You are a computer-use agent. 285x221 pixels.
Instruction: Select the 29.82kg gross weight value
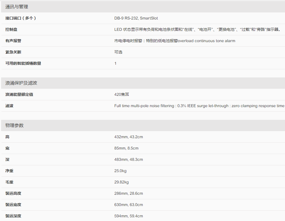121,182
